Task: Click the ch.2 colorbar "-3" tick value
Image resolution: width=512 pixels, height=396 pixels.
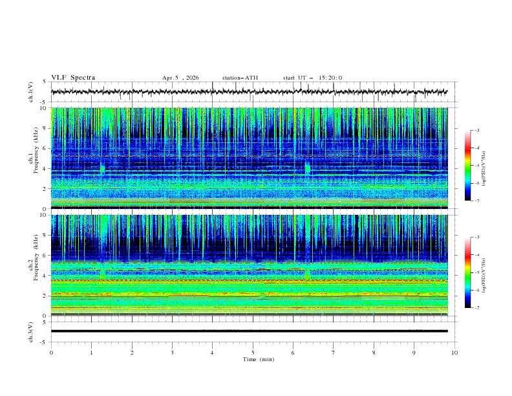Action: click(477, 237)
